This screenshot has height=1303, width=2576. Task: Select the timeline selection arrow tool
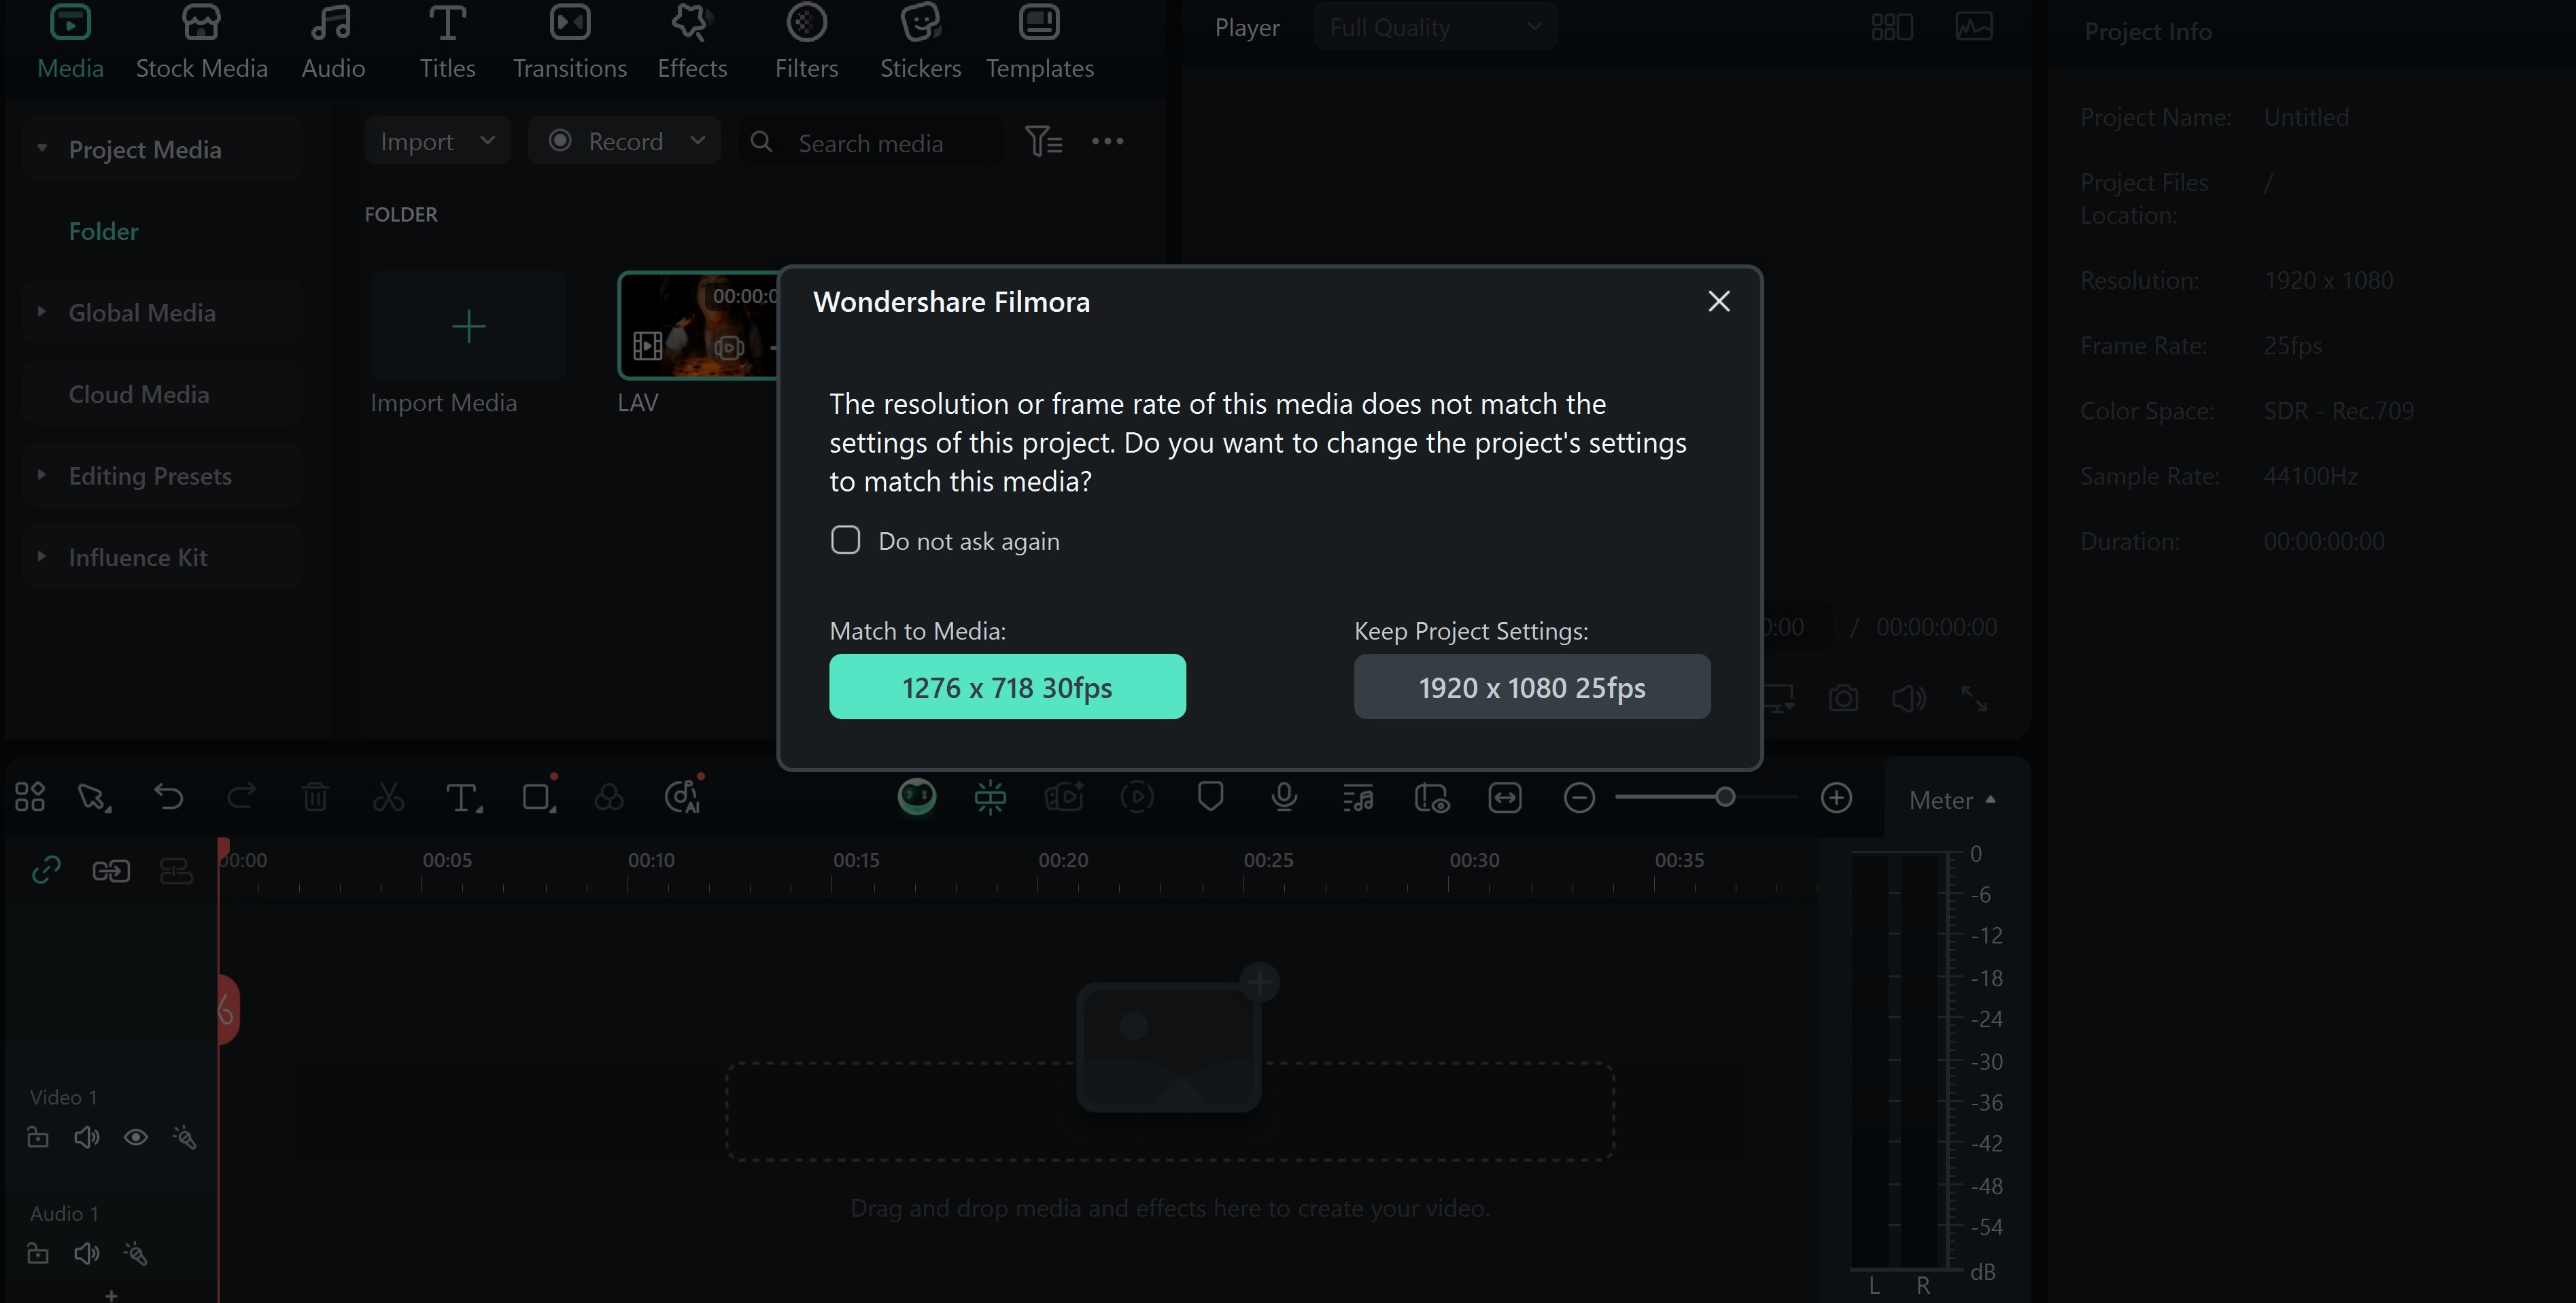(94, 797)
